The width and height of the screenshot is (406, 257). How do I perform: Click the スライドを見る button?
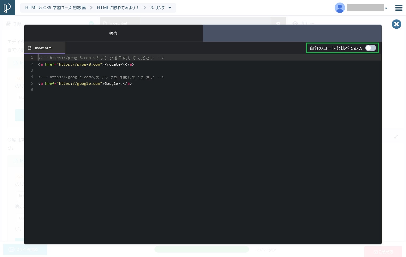[x=25, y=249]
